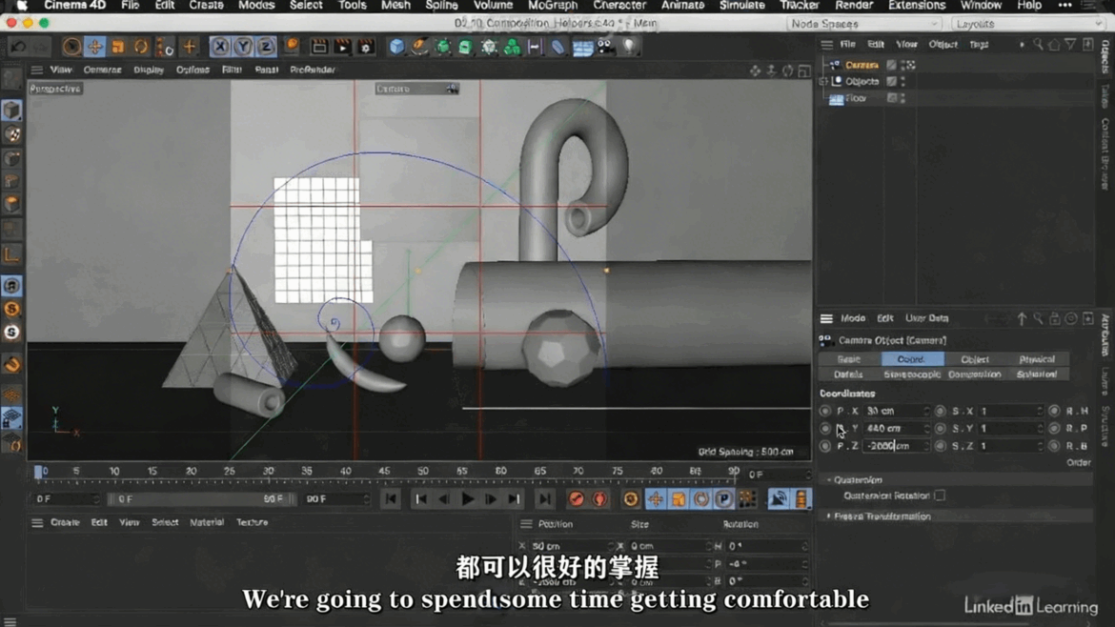The height and width of the screenshot is (627, 1115).
Task: Open the Render Settings icon
Action: pos(365,46)
